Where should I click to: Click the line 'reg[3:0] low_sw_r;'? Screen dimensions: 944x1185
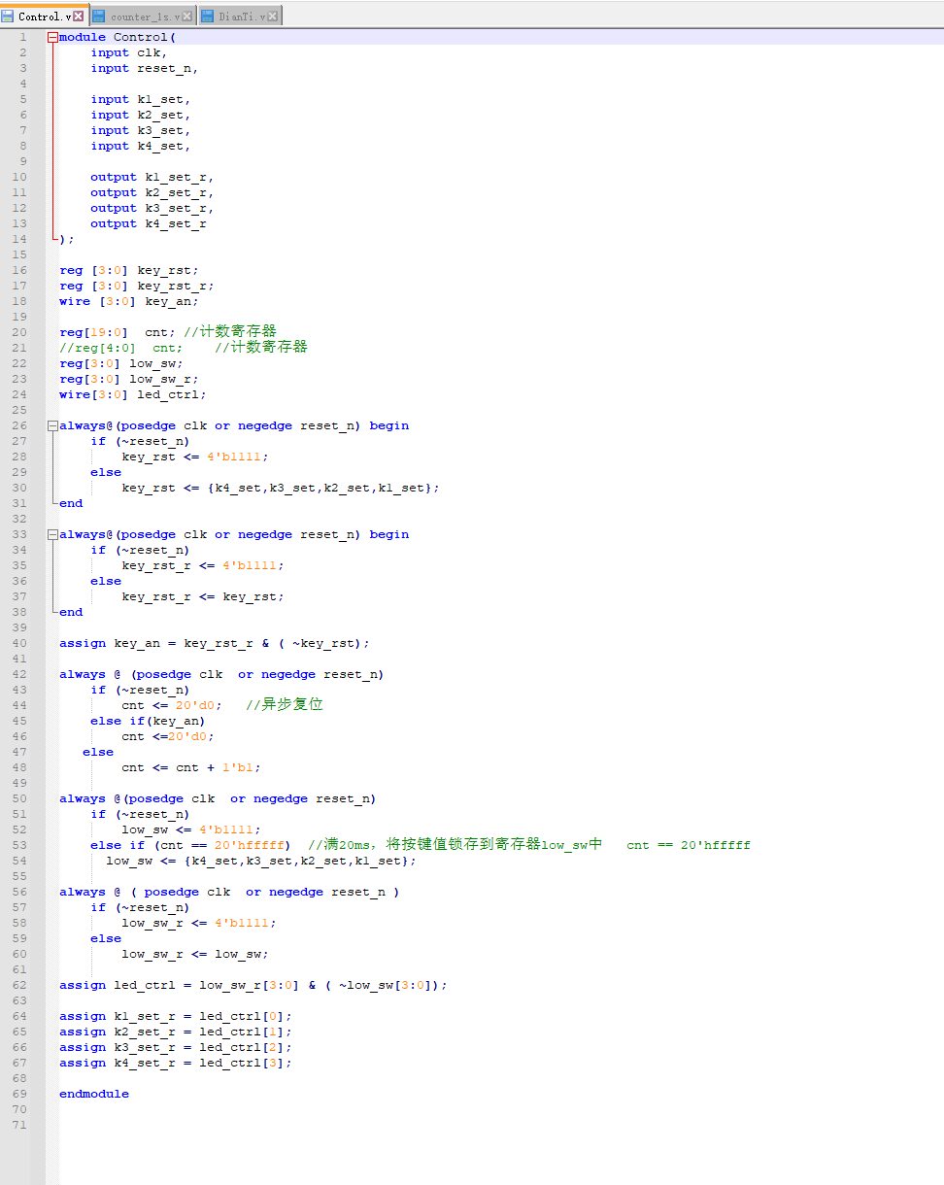point(129,379)
